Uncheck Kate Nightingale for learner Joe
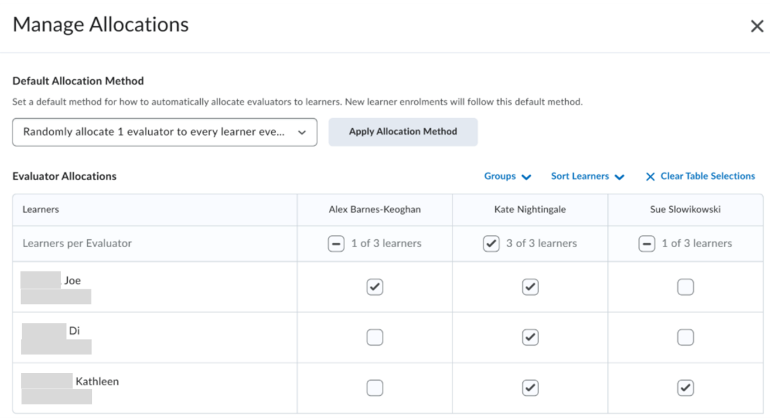Image resolution: width=770 pixels, height=418 pixels. click(x=530, y=287)
